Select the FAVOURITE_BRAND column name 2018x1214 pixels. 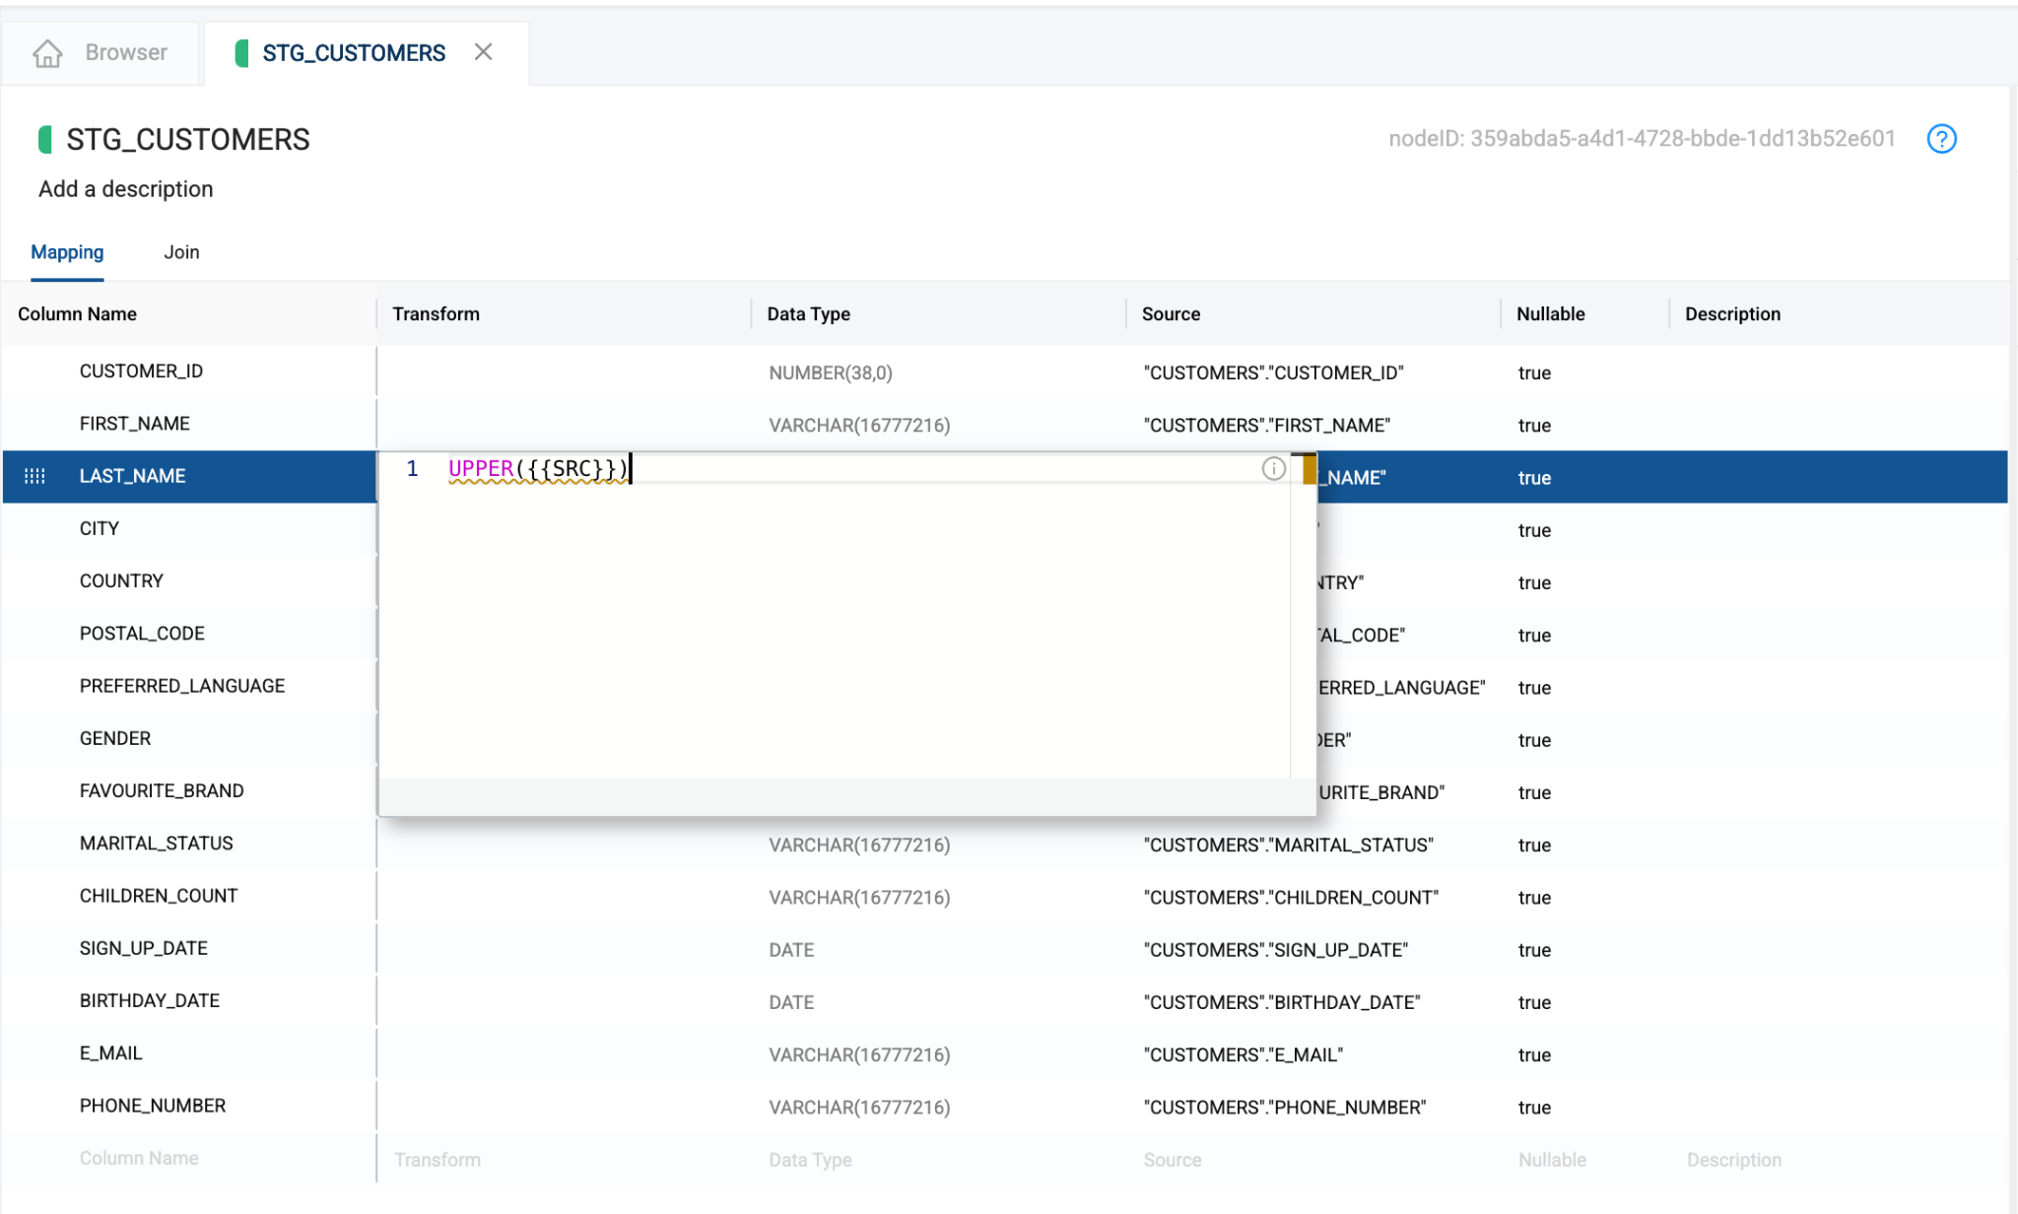(162, 791)
